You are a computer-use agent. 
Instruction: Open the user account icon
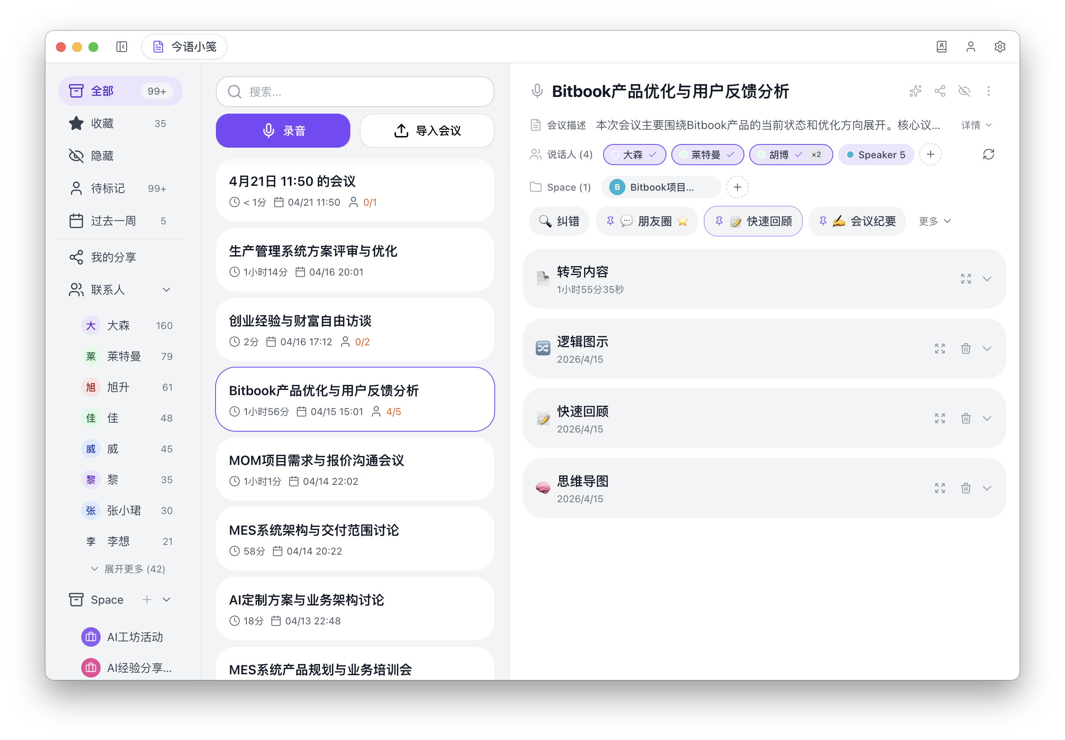[x=970, y=47]
